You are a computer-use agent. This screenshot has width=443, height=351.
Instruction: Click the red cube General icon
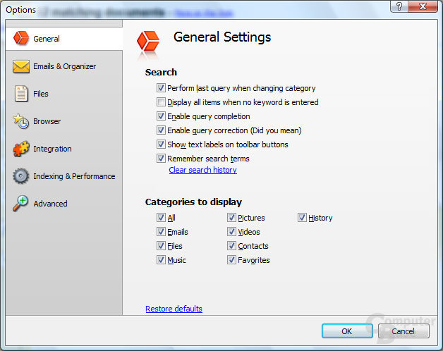(21, 38)
